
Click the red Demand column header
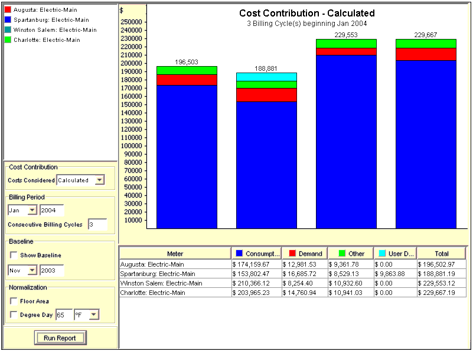304,254
